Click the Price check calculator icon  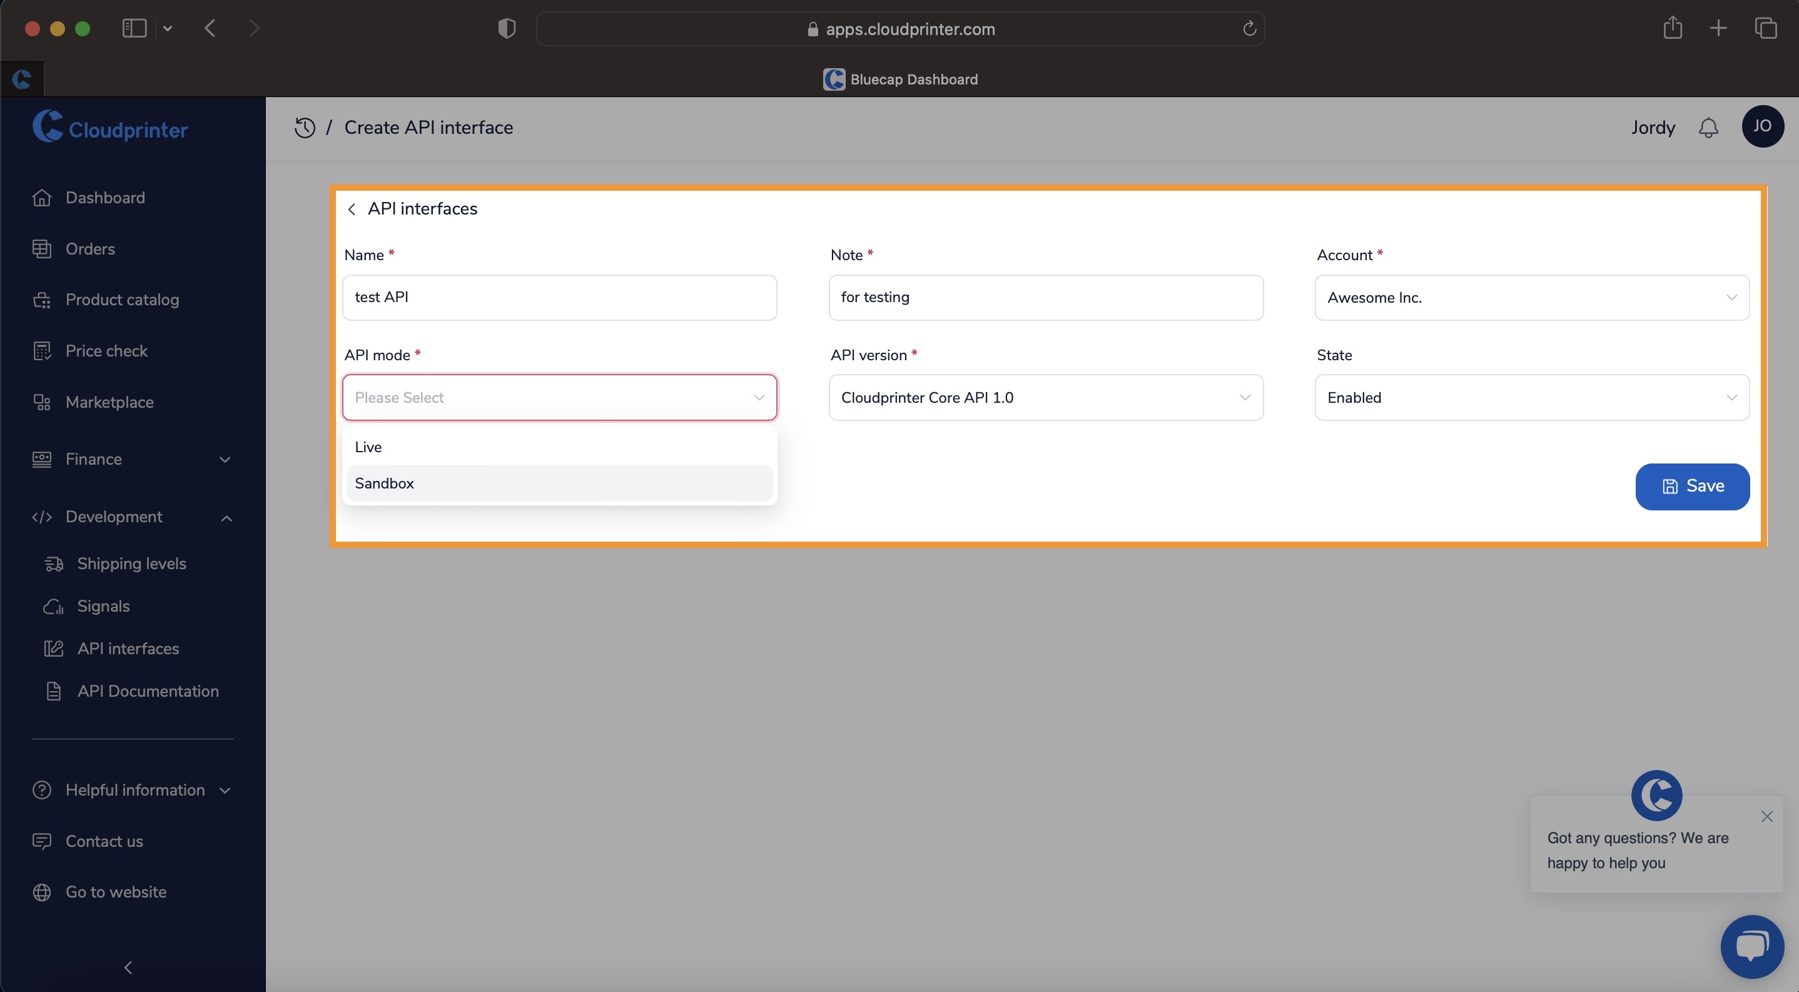(x=42, y=351)
